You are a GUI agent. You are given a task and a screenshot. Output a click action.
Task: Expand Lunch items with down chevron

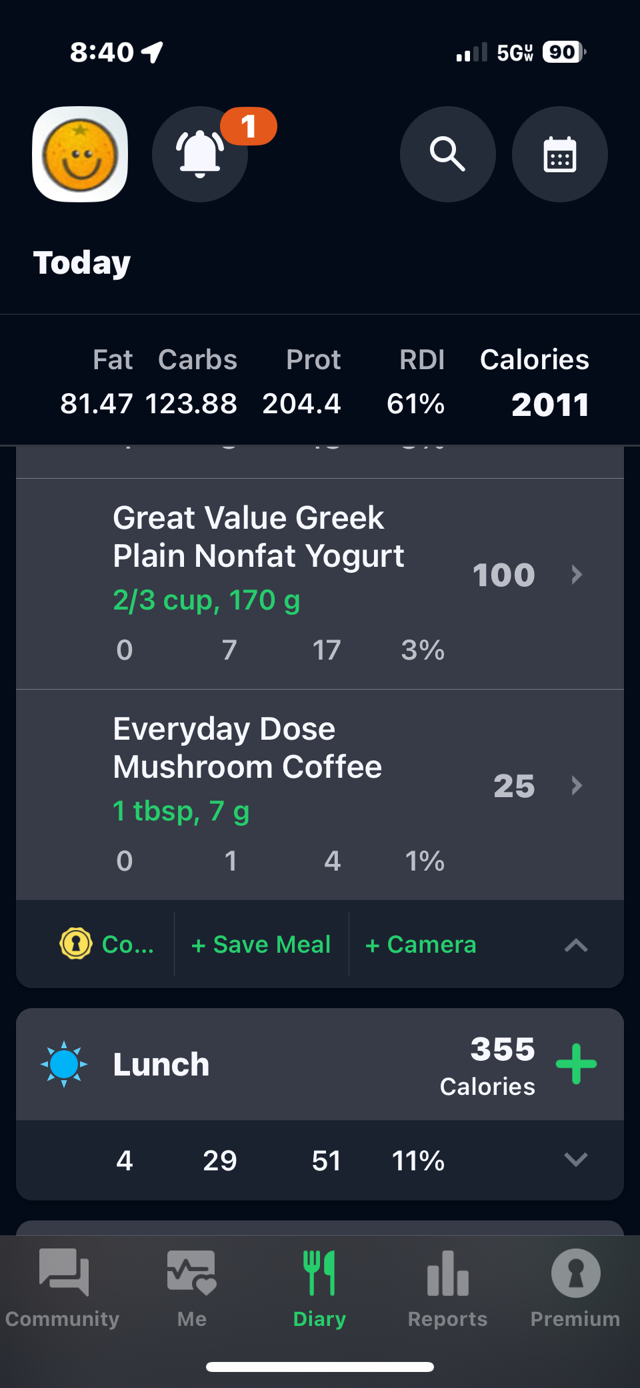[576, 1160]
